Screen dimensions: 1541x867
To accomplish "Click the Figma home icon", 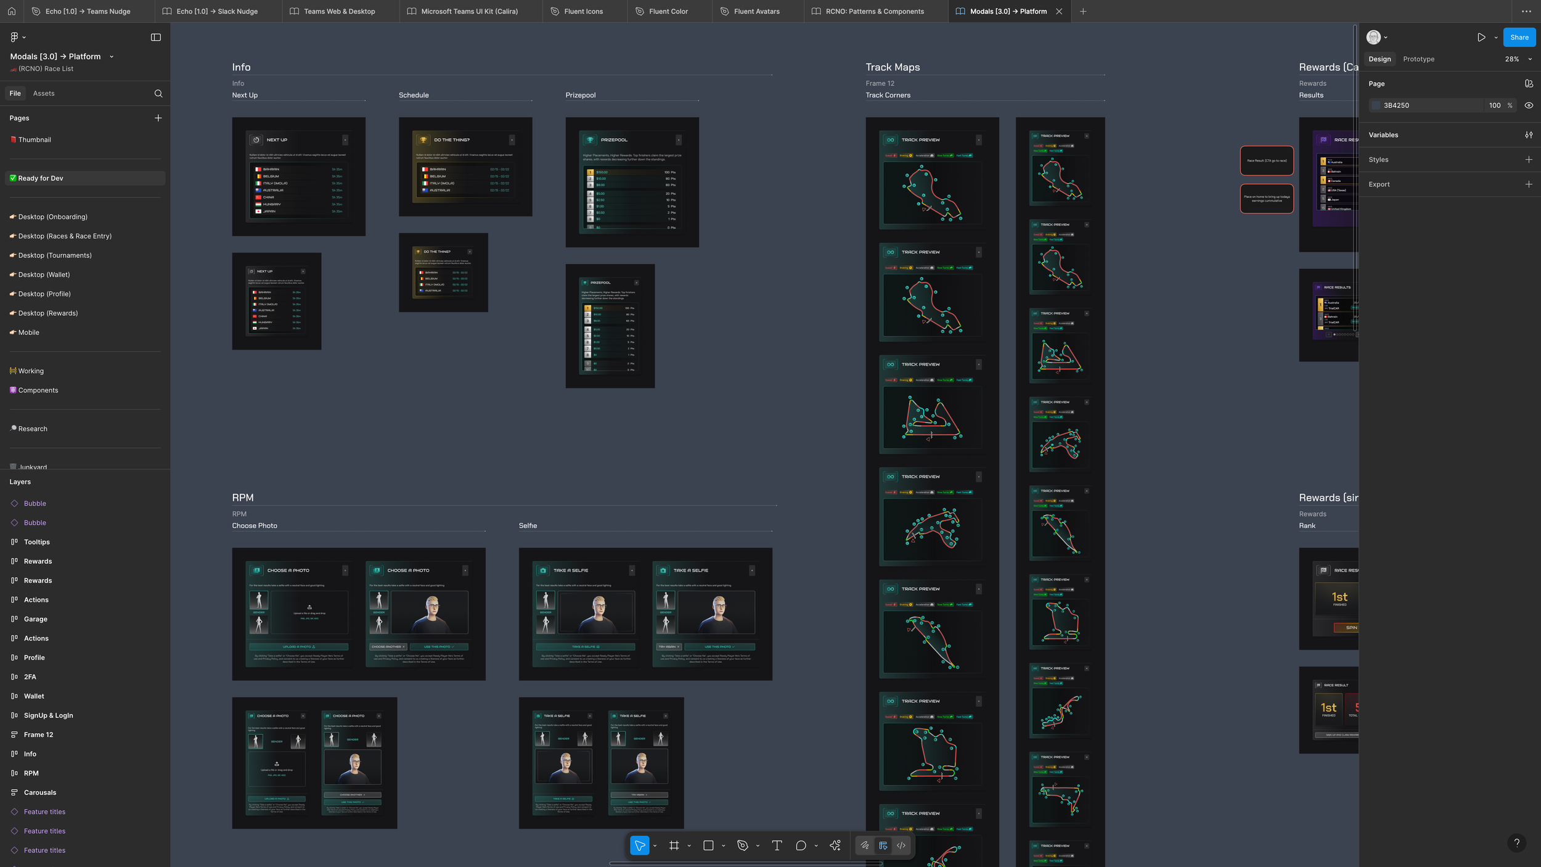I will coord(12,11).
